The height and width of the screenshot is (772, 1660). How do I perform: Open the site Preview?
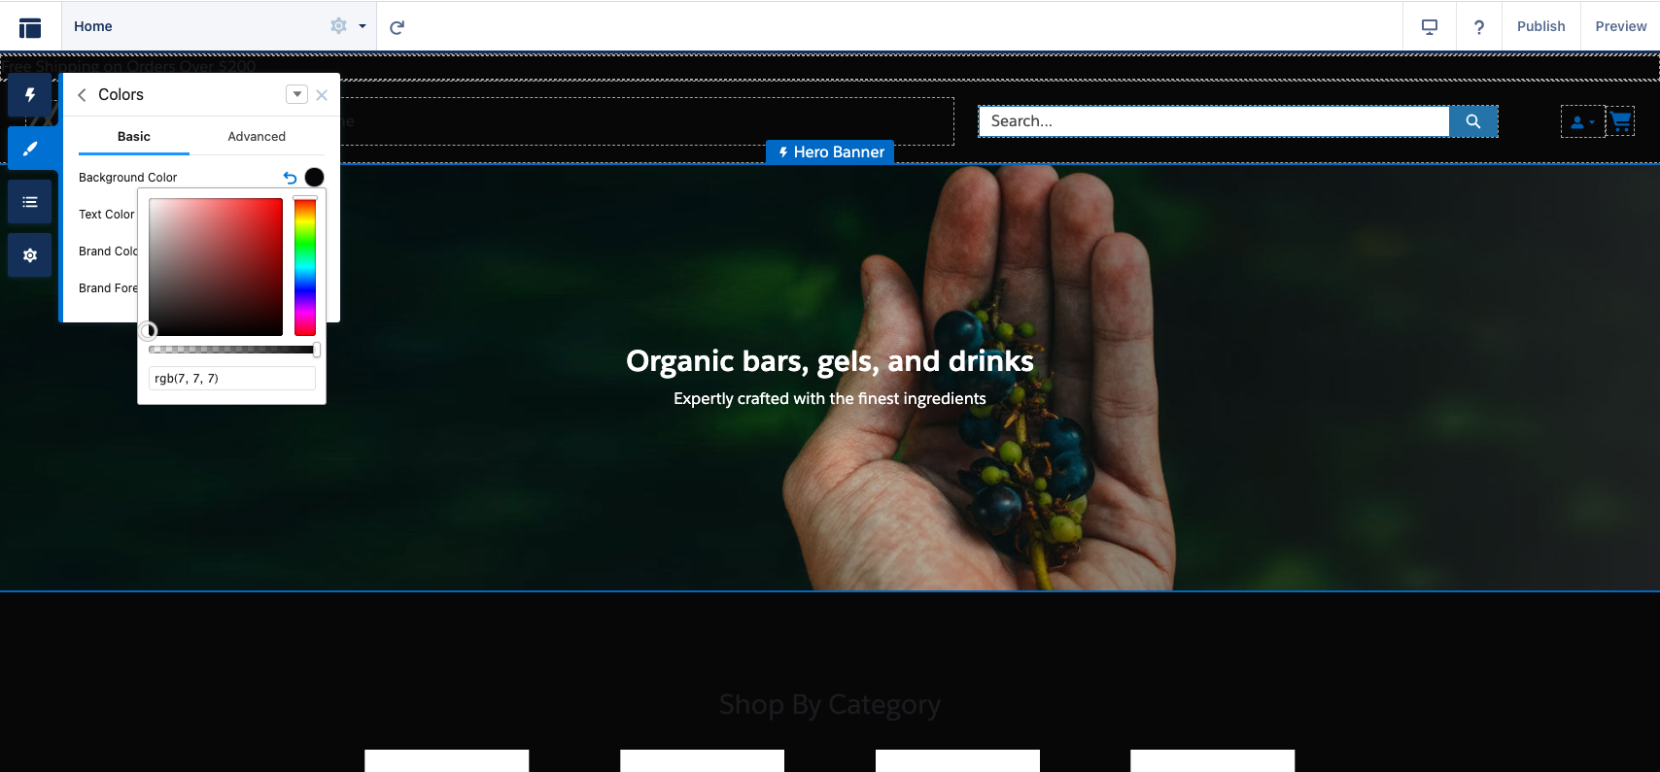tap(1621, 26)
